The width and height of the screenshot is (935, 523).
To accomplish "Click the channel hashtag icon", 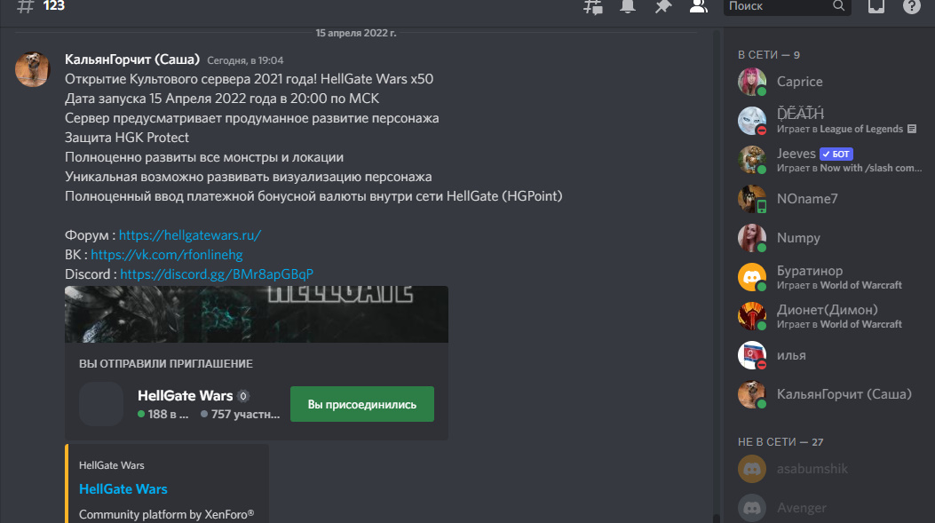I will [26, 6].
